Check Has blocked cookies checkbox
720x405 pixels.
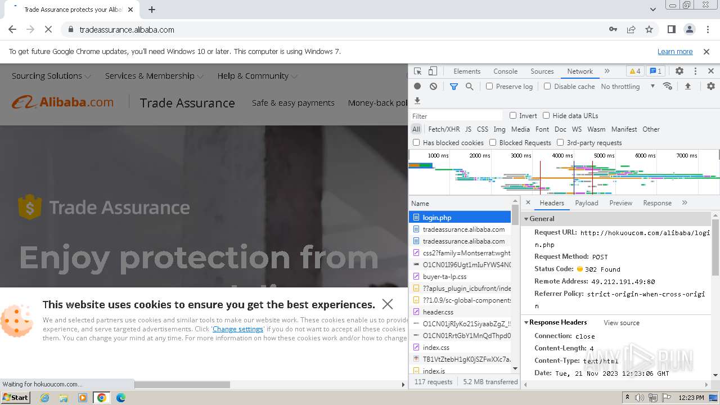[x=416, y=142]
